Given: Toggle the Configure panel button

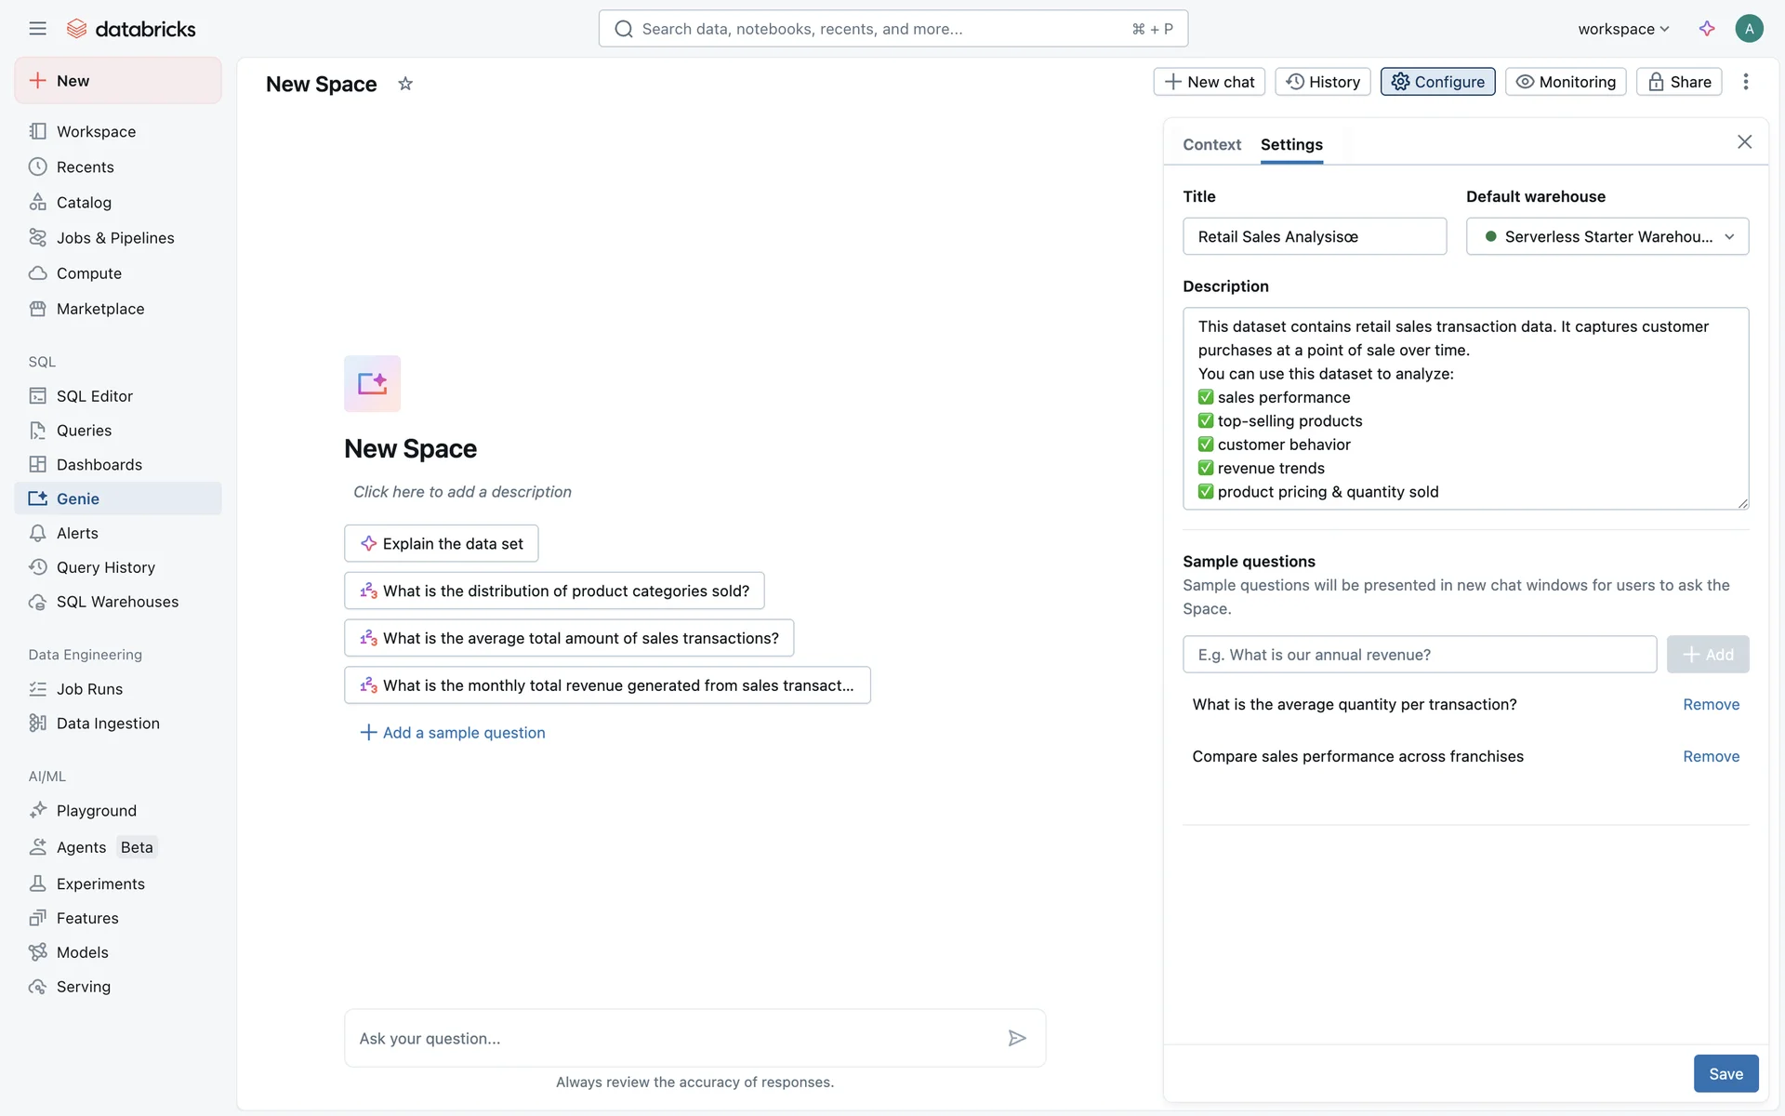Looking at the screenshot, I should coord(1437,82).
